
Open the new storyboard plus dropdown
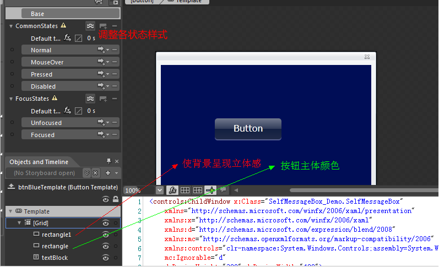pyautogui.click(x=109, y=173)
